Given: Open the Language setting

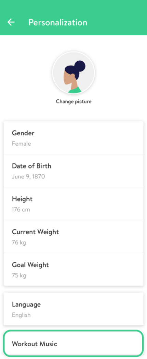Looking at the screenshot, I should (x=73, y=309).
